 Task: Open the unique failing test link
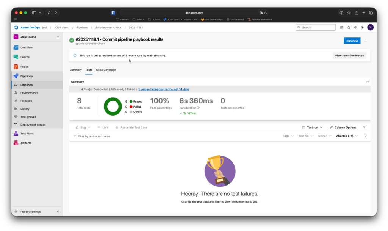[164, 89]
